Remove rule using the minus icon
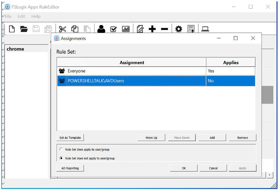 point(164,29)
